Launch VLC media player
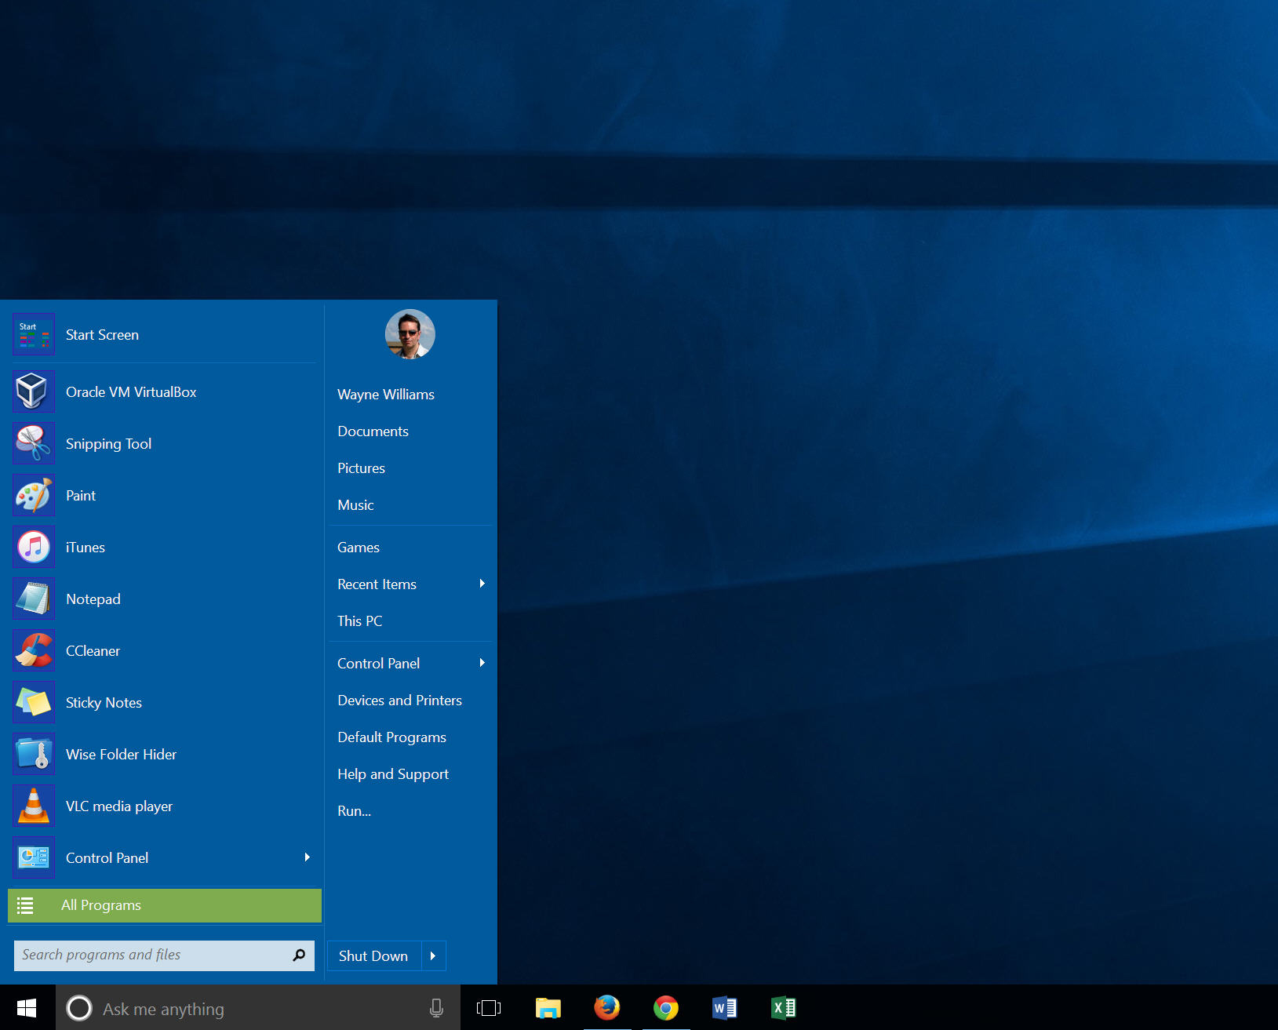 click(x=119, y=806)
